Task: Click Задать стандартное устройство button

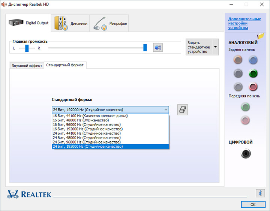Action: click(199, 47)
